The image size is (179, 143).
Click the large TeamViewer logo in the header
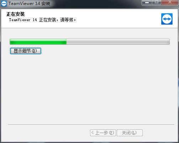(x=167, y=19)
